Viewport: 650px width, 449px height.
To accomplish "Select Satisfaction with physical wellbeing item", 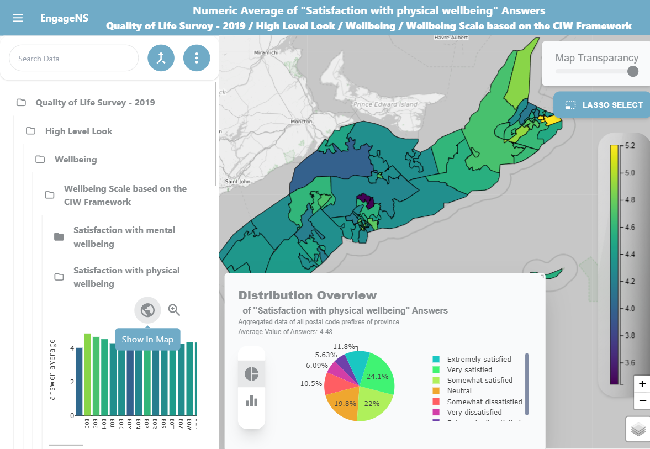I will pos(126,277).
